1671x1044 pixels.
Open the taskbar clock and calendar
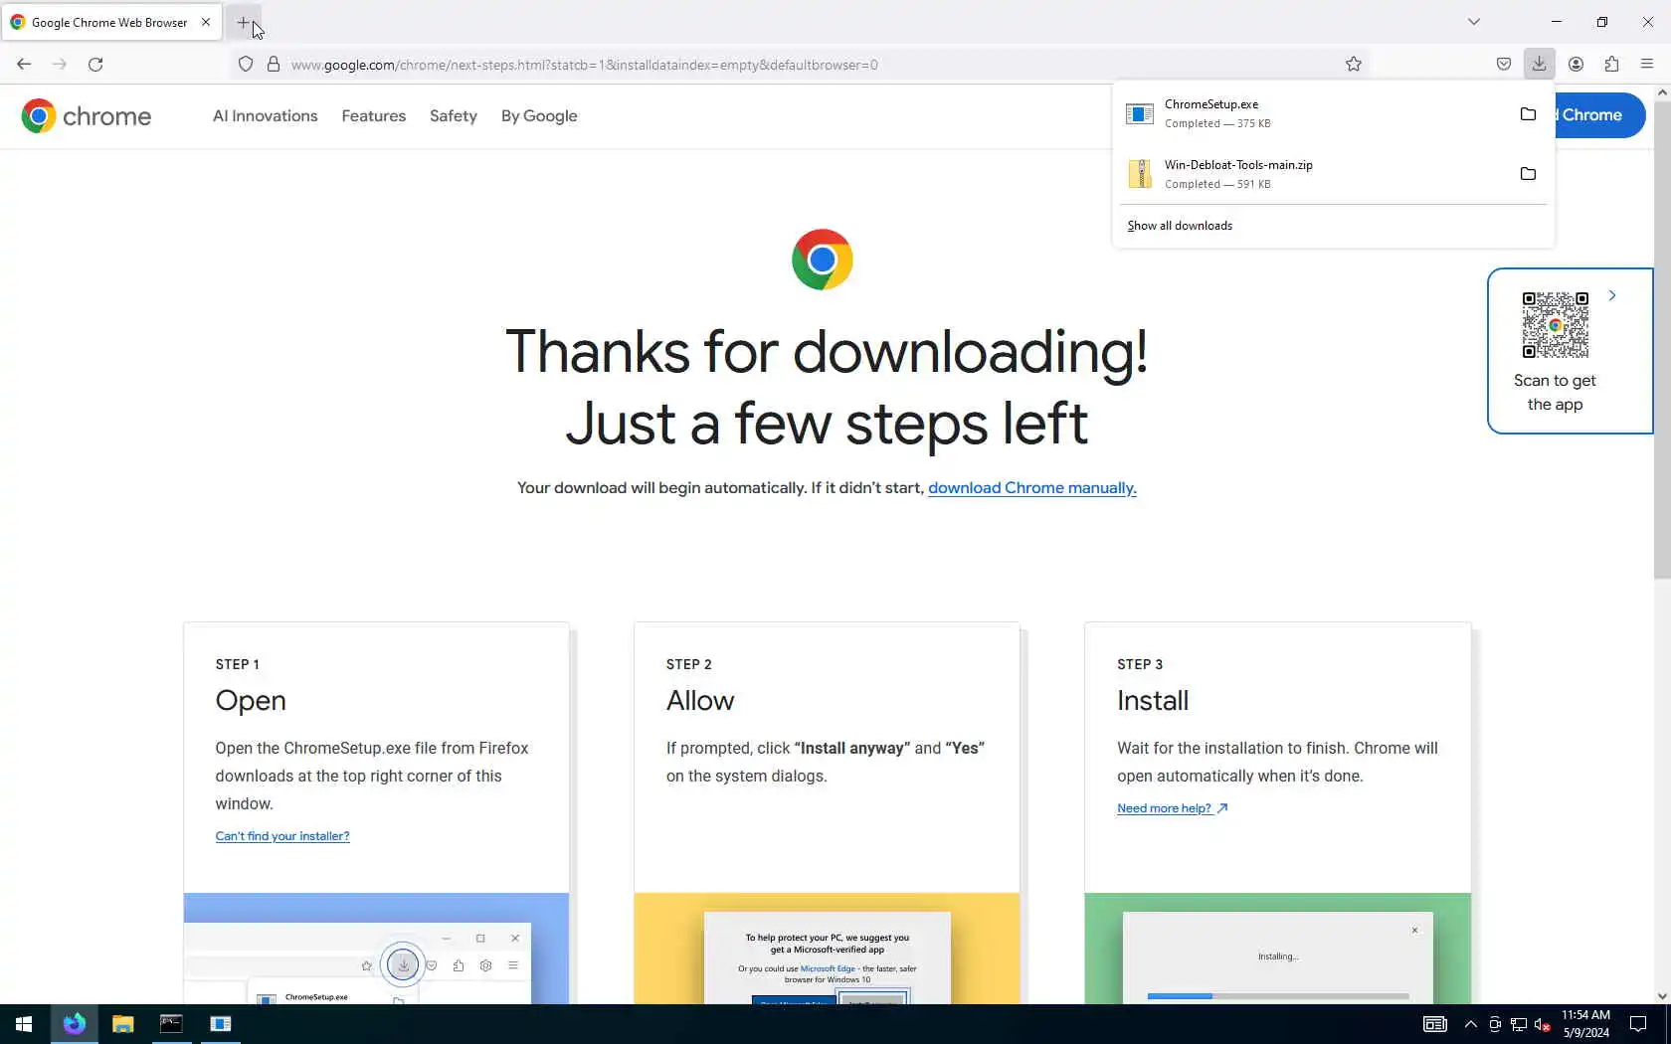tap(1585, 1024)
